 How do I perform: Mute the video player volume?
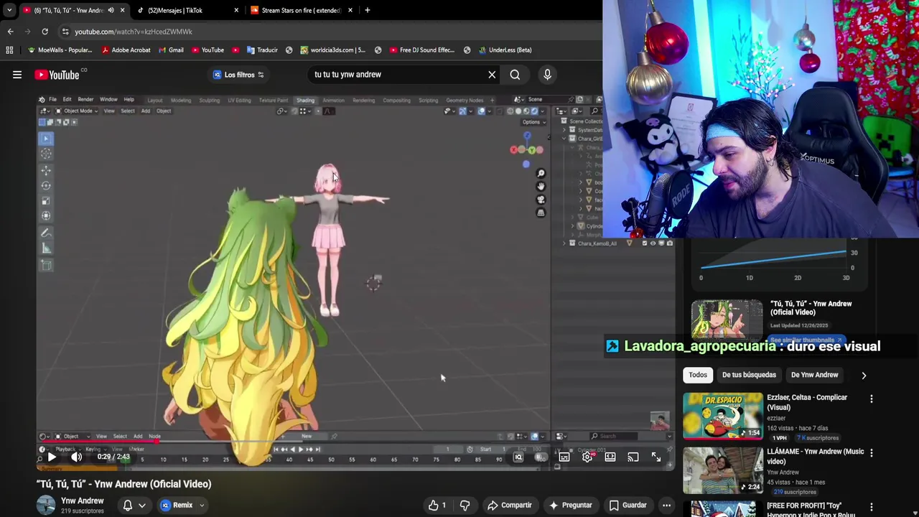76,457
